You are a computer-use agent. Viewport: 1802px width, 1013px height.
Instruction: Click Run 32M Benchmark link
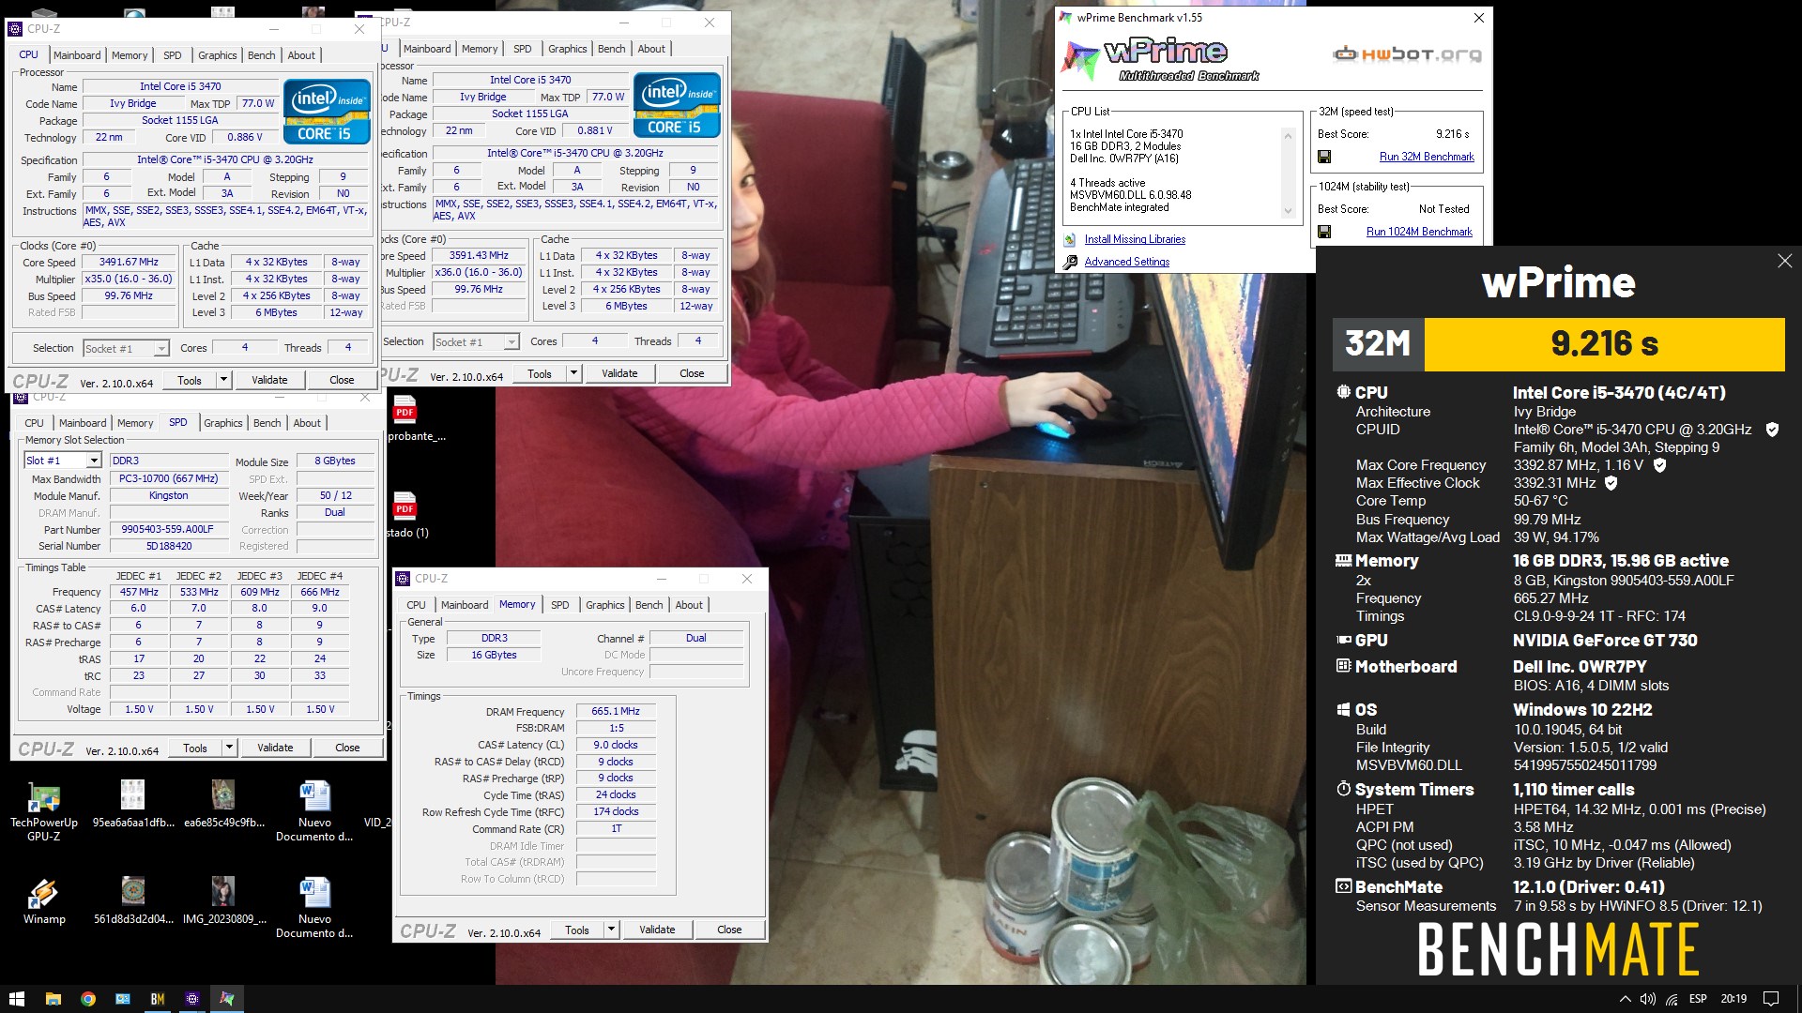pos(1427,157)
